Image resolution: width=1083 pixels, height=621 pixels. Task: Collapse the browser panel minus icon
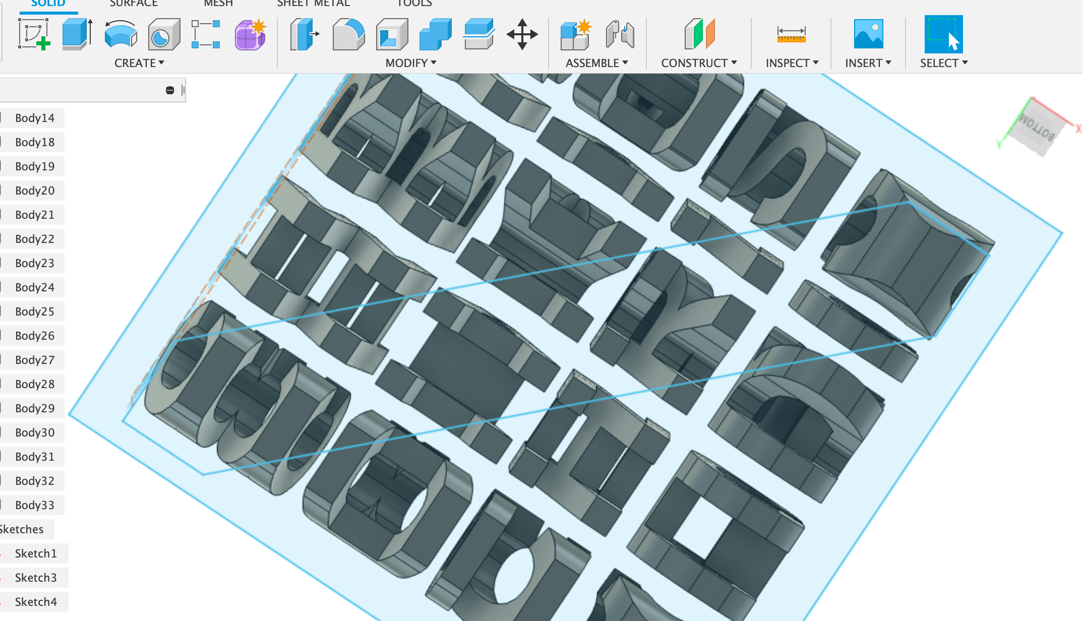pos(170,90)
